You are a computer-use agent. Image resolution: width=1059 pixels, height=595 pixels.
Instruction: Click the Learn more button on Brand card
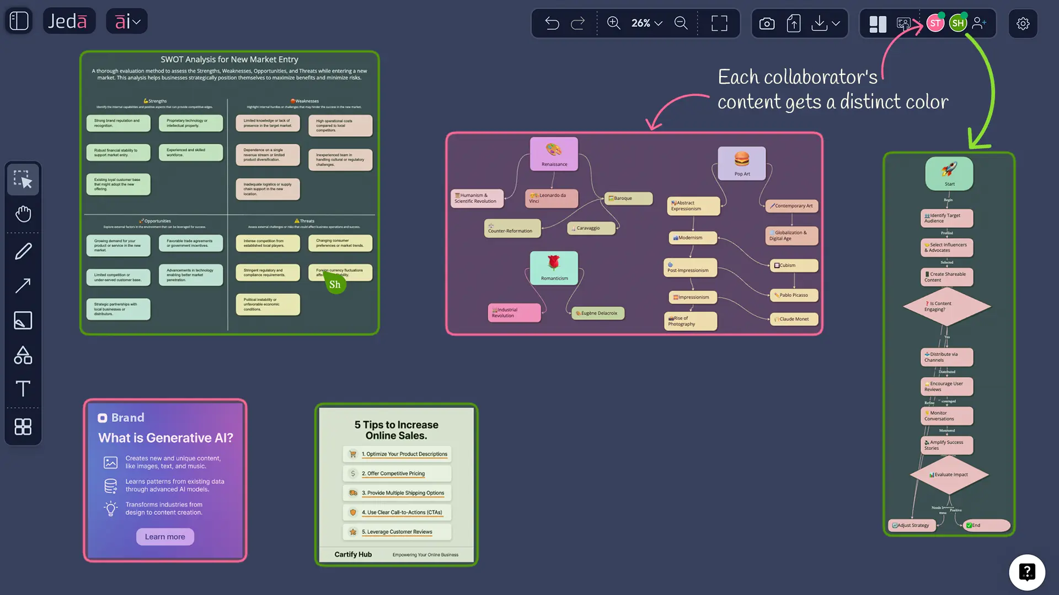click(164, 536)
